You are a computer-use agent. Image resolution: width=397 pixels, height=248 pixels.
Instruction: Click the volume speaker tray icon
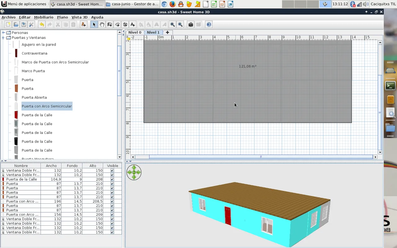tap(366, 4)
